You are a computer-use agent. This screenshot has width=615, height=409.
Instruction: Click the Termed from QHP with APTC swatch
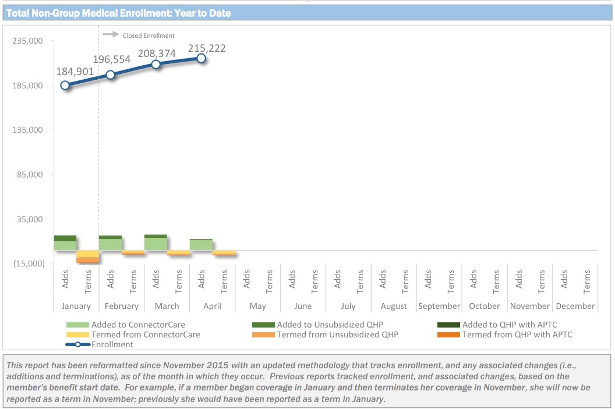448,335
